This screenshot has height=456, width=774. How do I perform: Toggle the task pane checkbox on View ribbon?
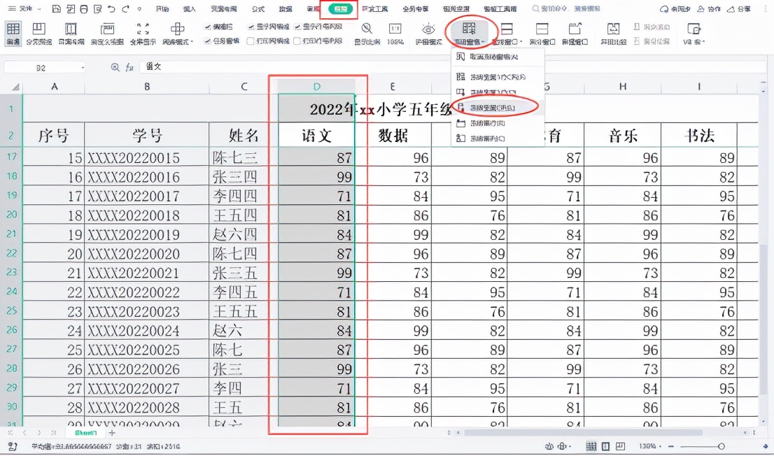[206, 42]
